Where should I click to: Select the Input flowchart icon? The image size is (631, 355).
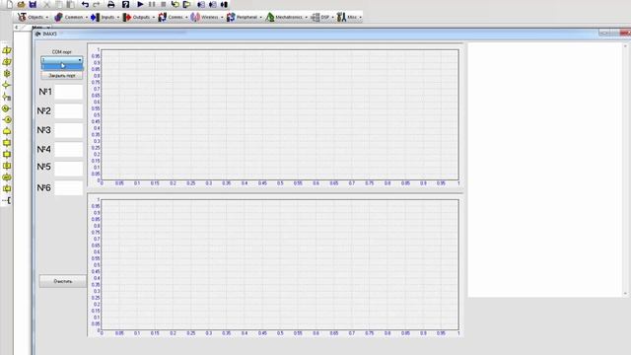[7, 50]
